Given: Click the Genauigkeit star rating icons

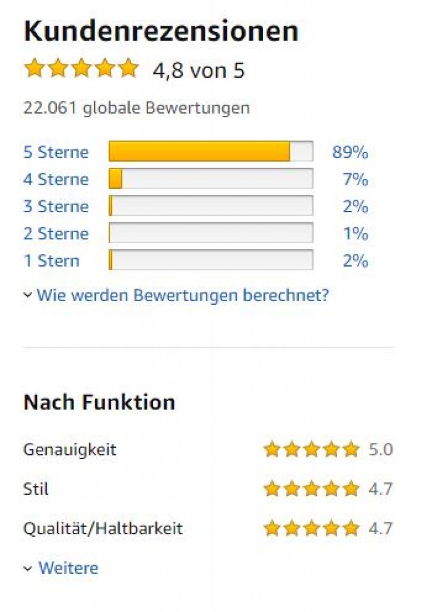Looking at the screenshot, I should (311, 449).
